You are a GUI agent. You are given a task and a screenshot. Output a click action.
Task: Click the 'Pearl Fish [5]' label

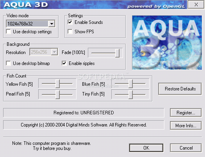[x=18, y=94]
